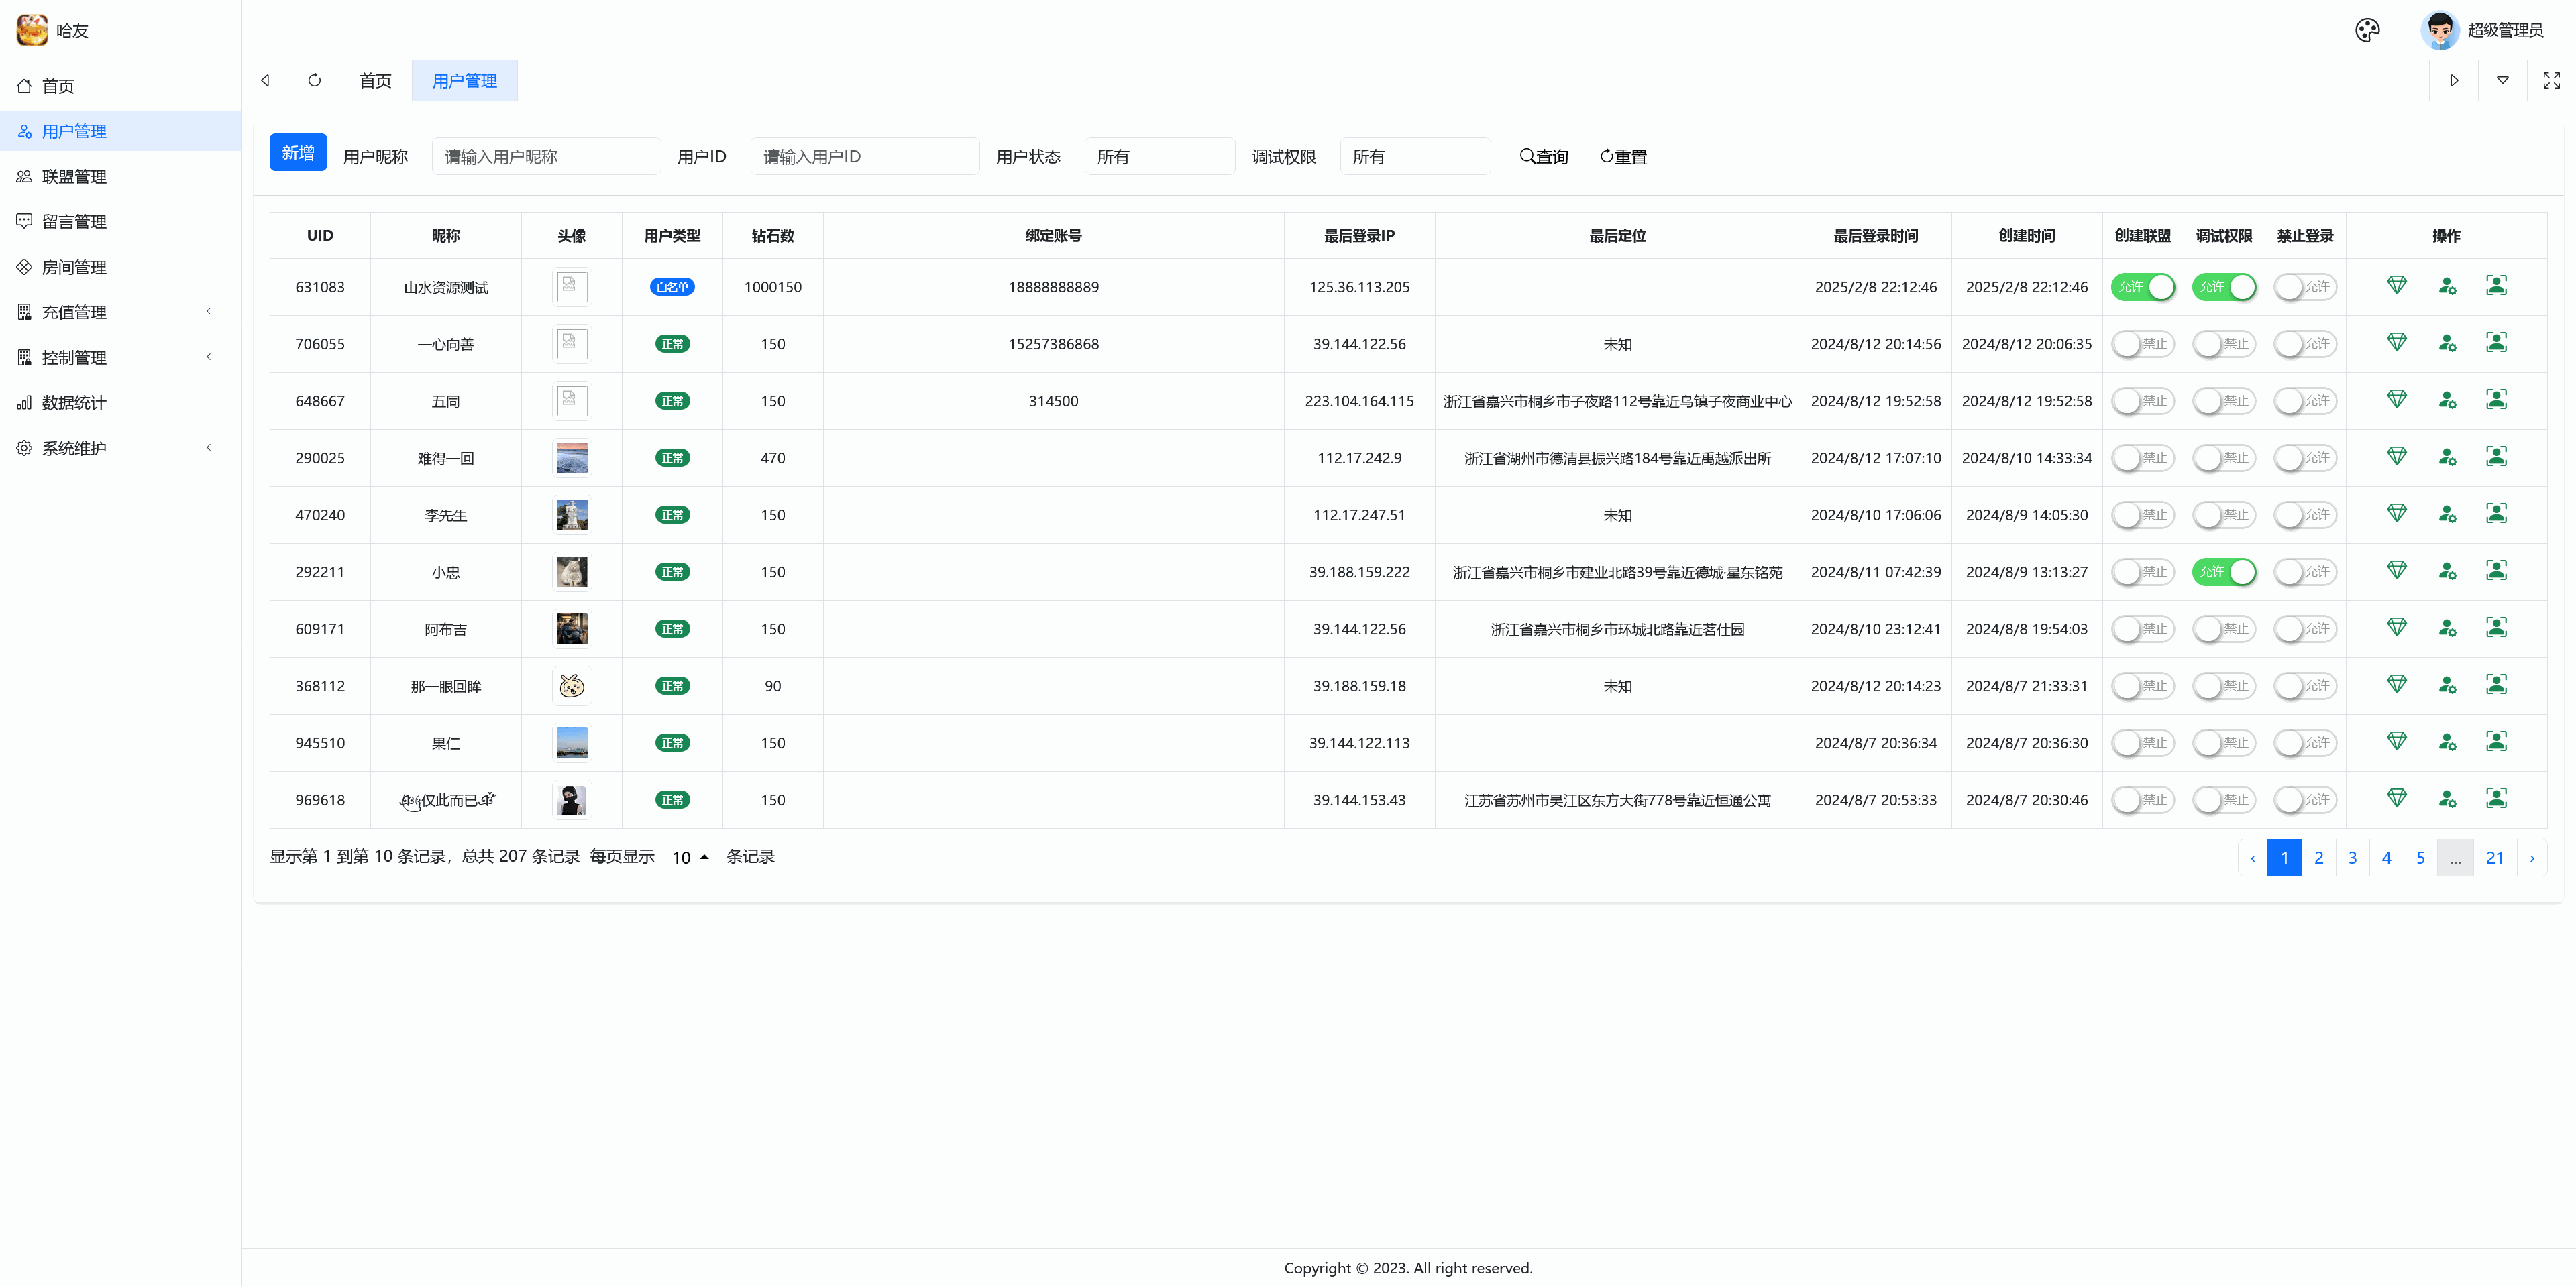Open the theme palette icon in header
The image size is (2576, 1286).
point(2366,30)
